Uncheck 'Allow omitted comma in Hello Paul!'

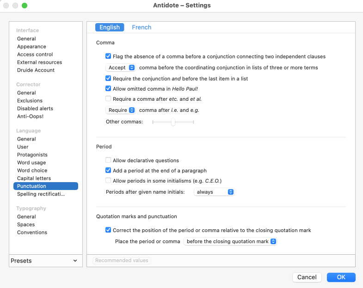click(x=108, y=88)
